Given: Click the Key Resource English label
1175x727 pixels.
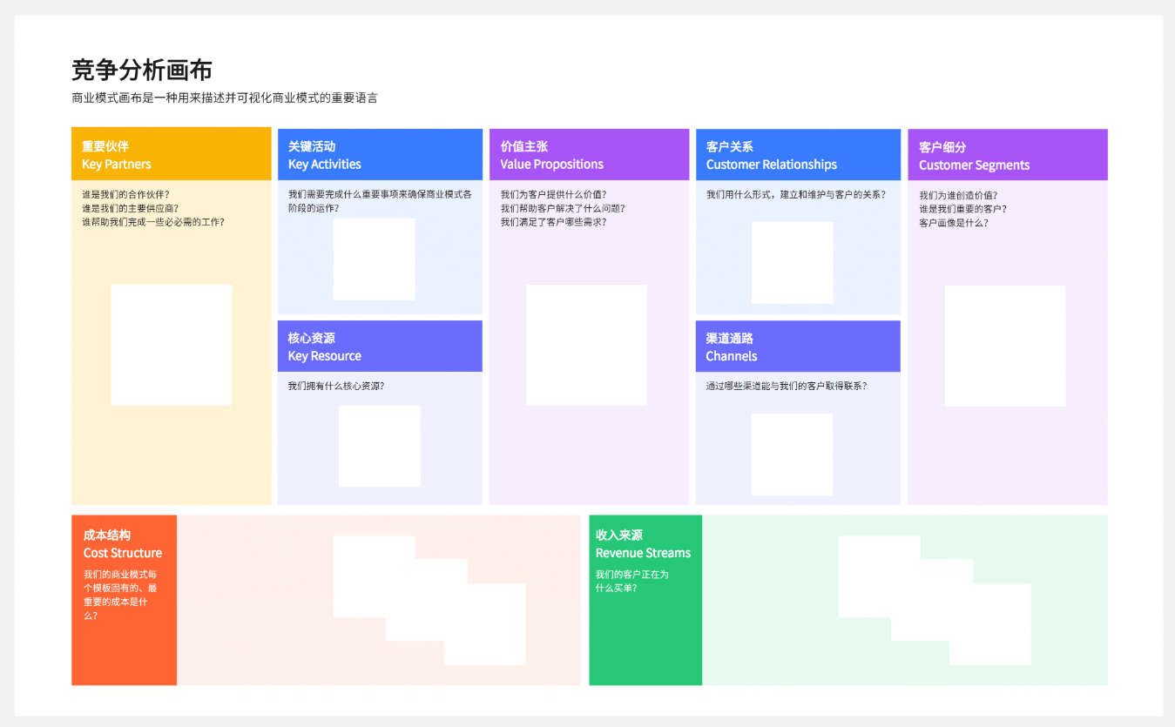Looking at the screenshot, I should point(325,356).
